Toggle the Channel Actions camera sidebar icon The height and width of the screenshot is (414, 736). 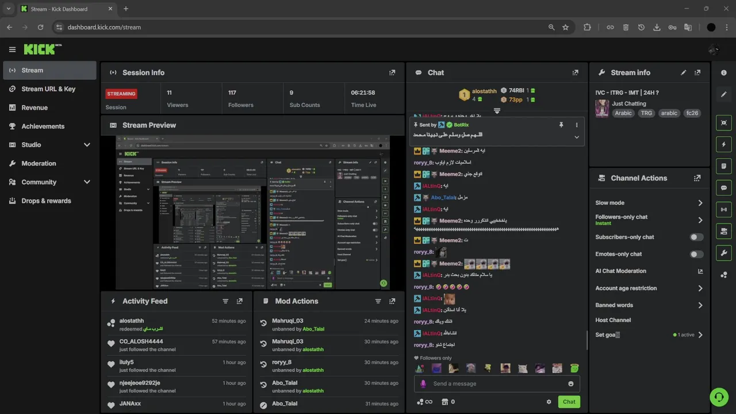pos(723,231)
